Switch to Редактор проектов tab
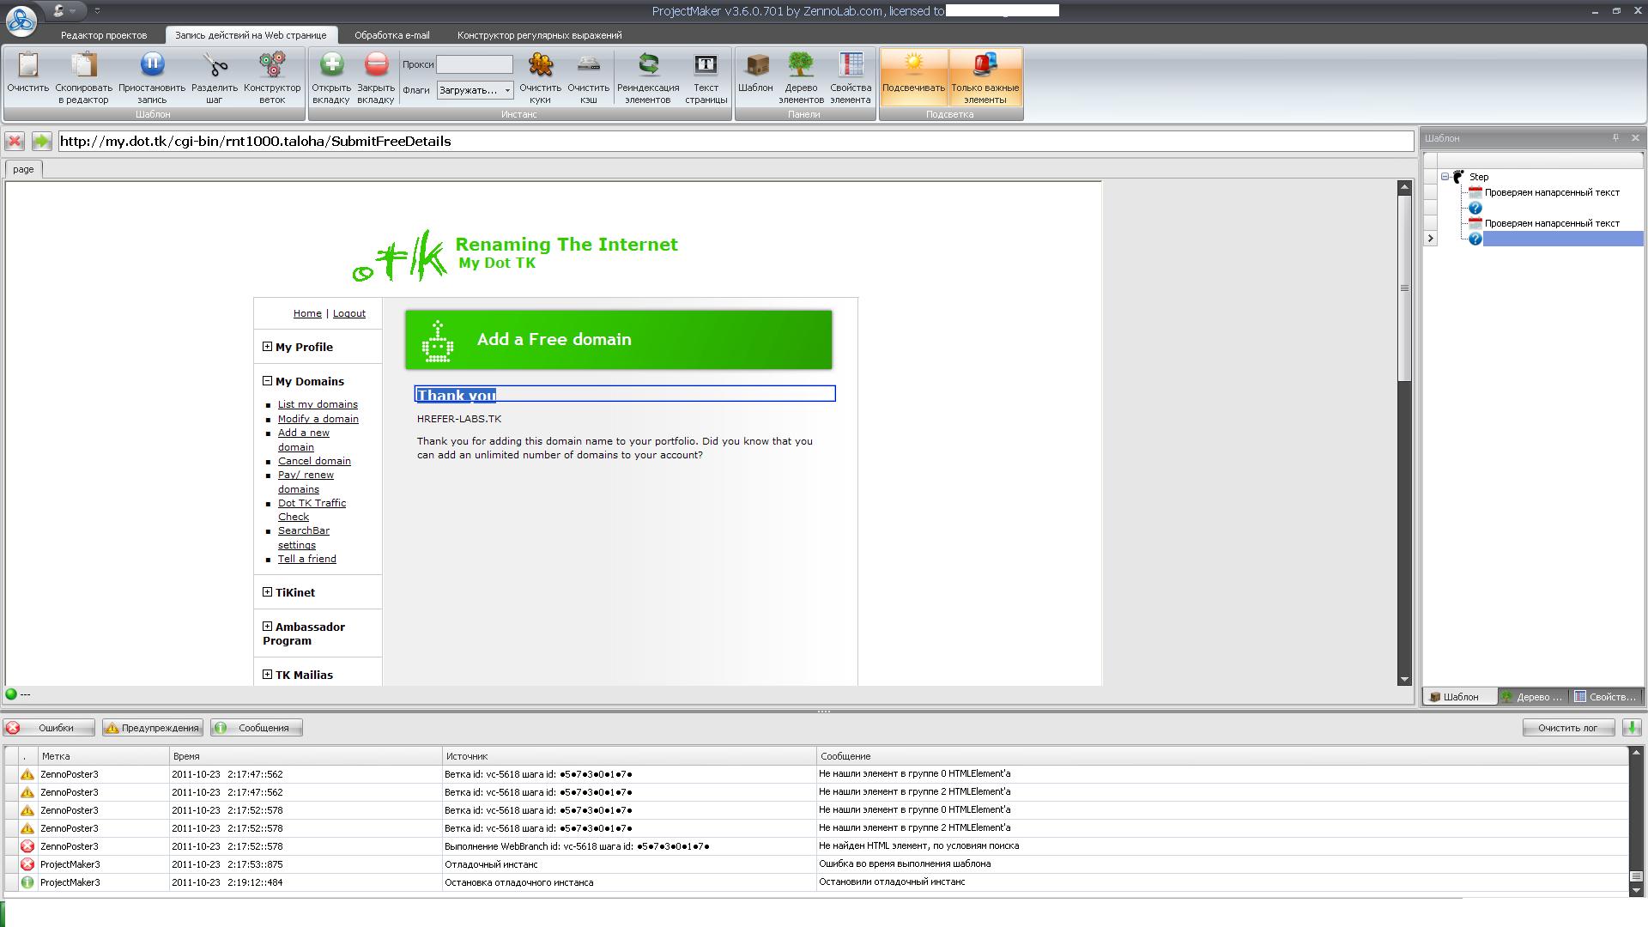The height and width of the screenshot is (927, 1648). [x=104, y=35]
